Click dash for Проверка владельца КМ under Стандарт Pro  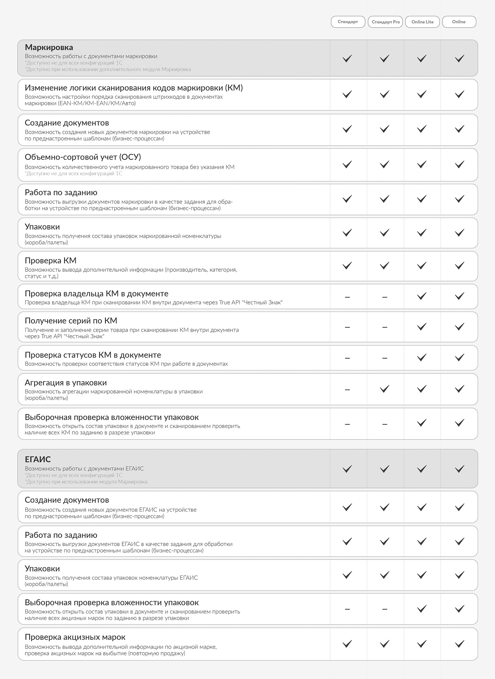(x=385, y=297)
